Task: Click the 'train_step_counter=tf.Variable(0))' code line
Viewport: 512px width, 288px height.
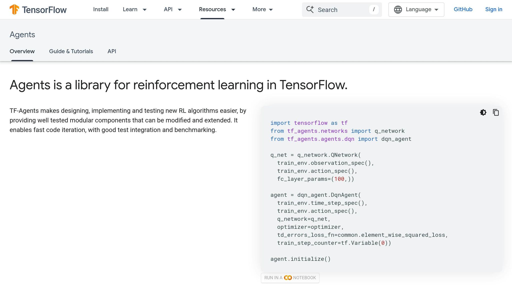Action: coord(334,243)
